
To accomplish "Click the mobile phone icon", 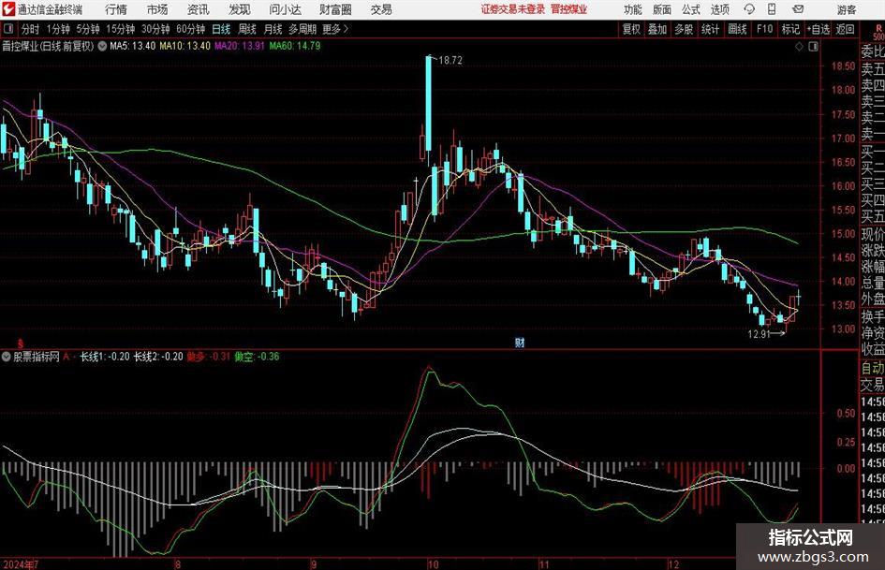I will tap(772, 9).
